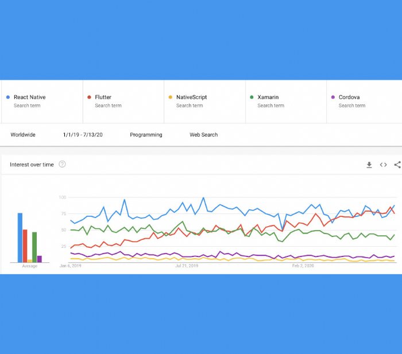Click the red Flutter legend dot
Image resolution: width=402 pixels, height=354 pixels.
[x=89, y=98]
